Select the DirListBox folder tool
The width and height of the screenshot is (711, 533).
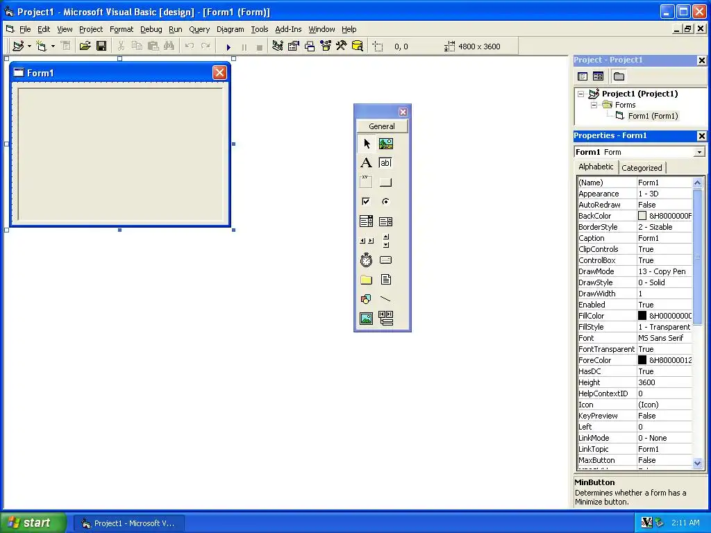[x=367, y=280]
